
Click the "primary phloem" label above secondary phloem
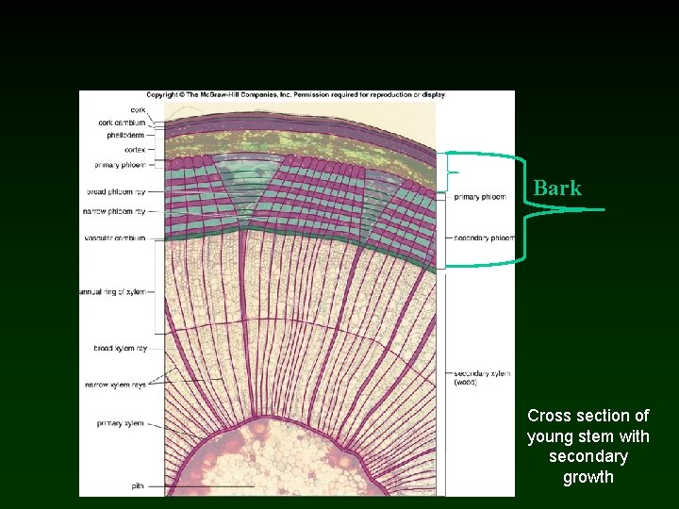click(x=480, y=197)
